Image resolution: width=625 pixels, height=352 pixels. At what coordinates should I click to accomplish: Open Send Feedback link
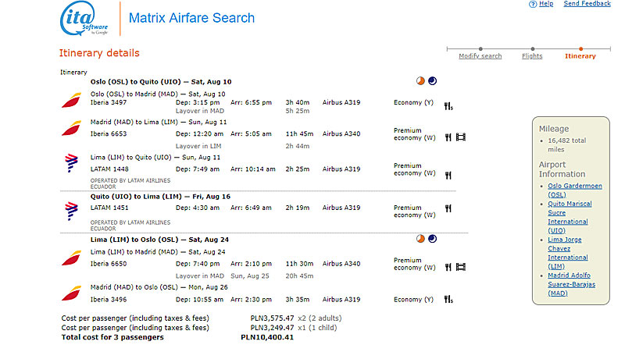pyautogui.click(x=587, y=4)
